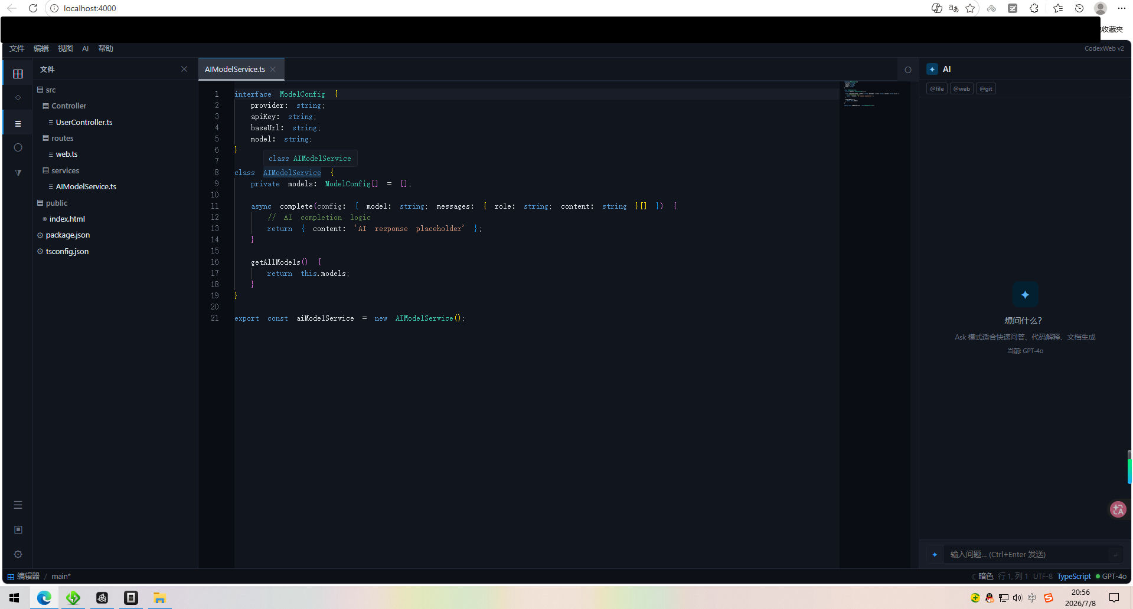
Task: Open the 视图 menu
Action: [x=65, y=48]
